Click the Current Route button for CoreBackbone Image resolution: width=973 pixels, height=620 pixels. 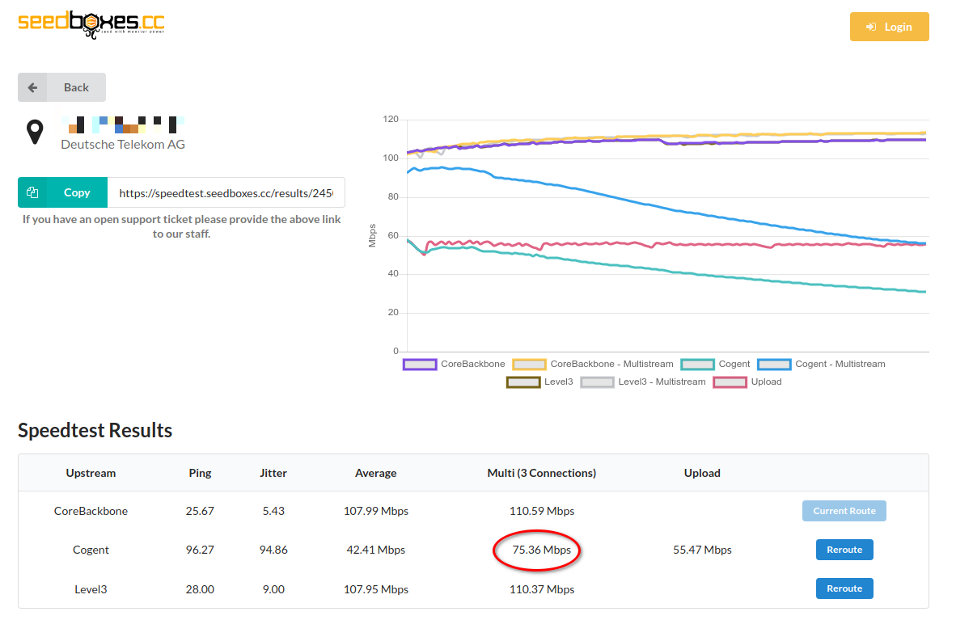844,511
